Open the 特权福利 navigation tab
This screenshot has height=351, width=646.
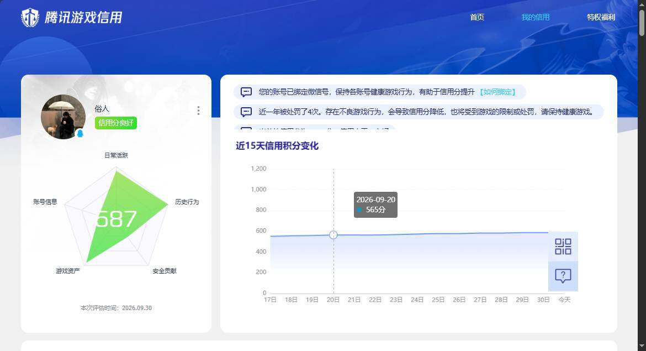601,17
